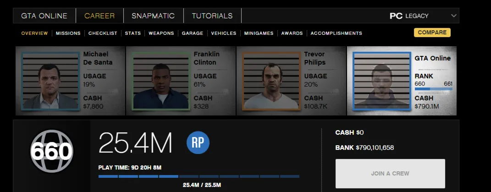This screenshot has height=192, width=491.
Task: Select Franklin Clinton mugshot
Action: (161, 81)
